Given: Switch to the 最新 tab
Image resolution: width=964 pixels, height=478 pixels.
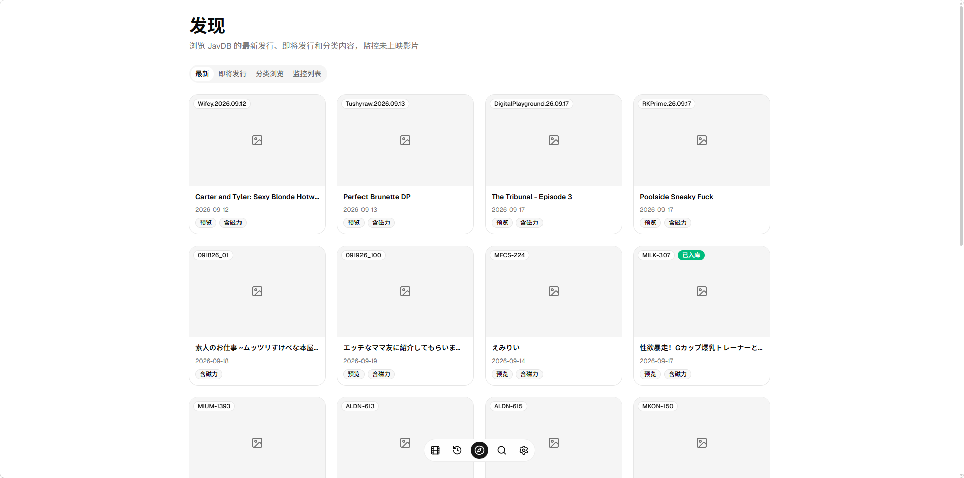Looking at the screenshot, I should coord(202,74).
